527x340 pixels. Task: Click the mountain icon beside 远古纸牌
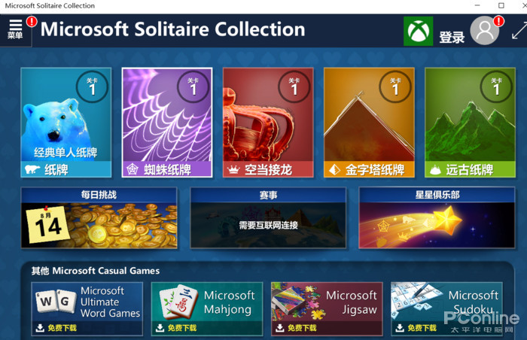[x=436, y=170]
